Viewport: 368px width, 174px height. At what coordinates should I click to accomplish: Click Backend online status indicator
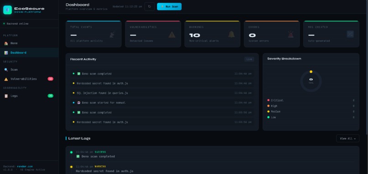click(16, 24)
